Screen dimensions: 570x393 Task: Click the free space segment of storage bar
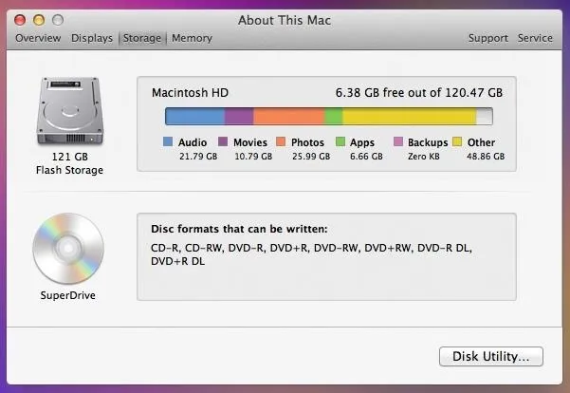(485, 116)
